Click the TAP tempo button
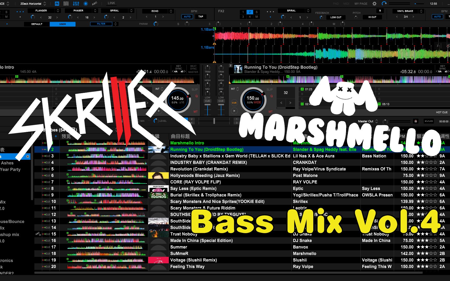This screenshot has width=450, height=281. (201, 17)
